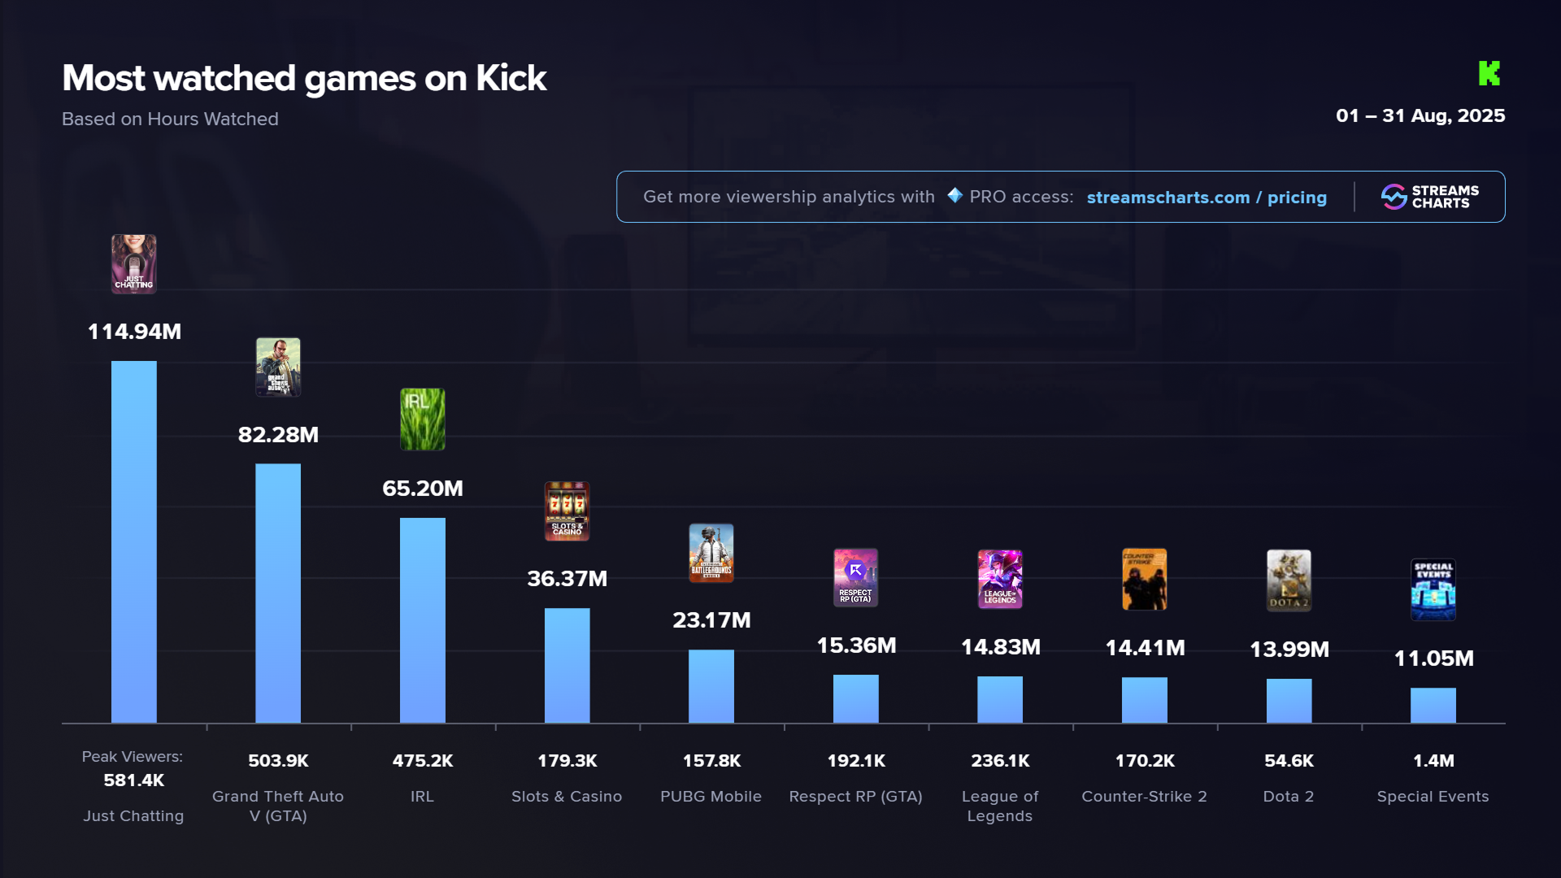Click the date range 01 – 31 Aug, 2025

click(x=1420, y=116)
